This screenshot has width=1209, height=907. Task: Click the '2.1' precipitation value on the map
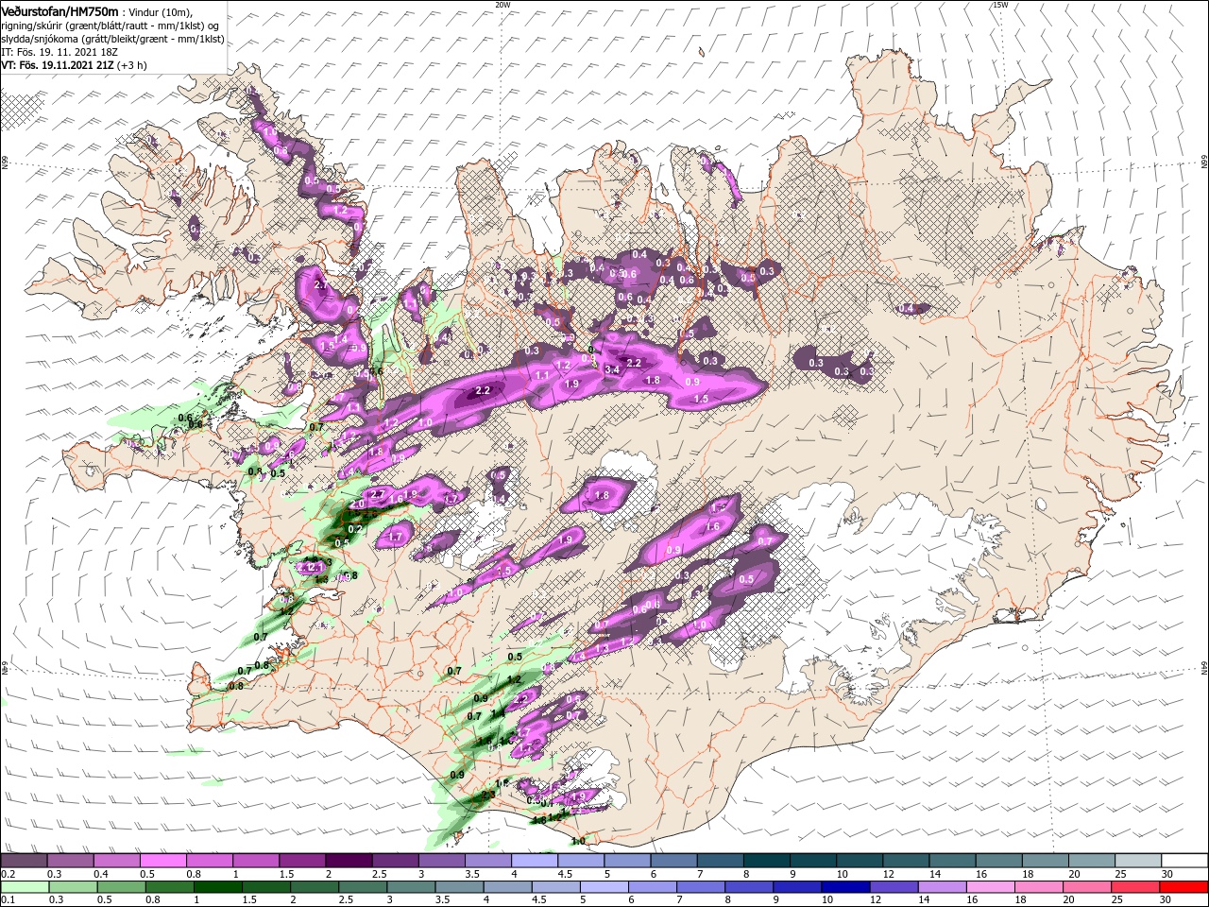(x=315, y=568)
